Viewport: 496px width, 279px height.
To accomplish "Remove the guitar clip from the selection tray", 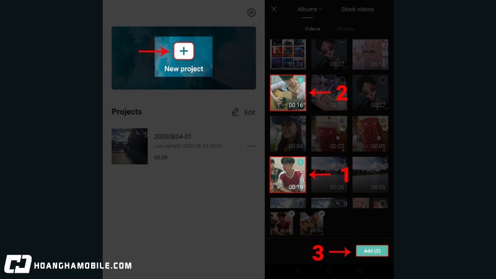I will pyautogui.click(x=321, y=214).
